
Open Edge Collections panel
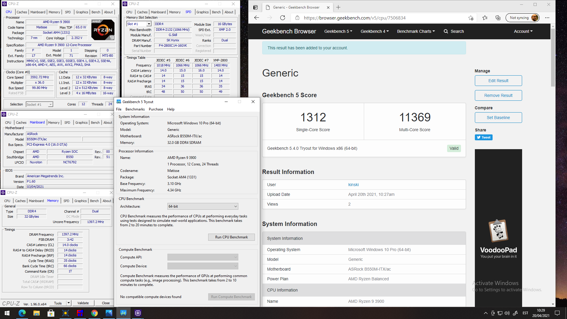coord(498,18)
